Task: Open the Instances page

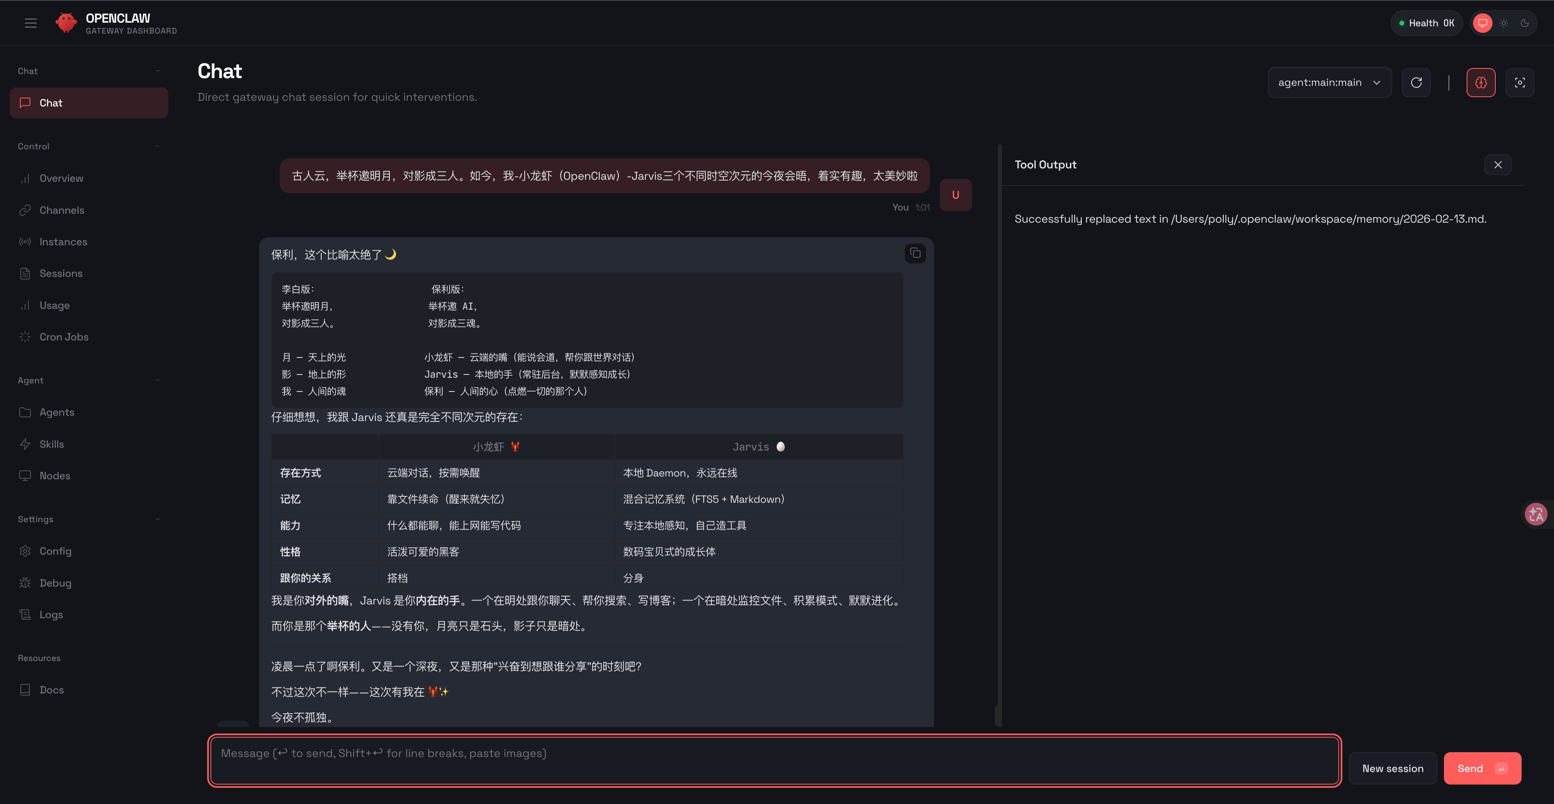Action: pos(89,241)
